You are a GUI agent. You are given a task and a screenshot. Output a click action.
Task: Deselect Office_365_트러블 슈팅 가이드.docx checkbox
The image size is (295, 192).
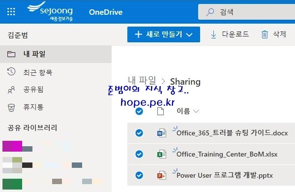(x=139, y=133)
